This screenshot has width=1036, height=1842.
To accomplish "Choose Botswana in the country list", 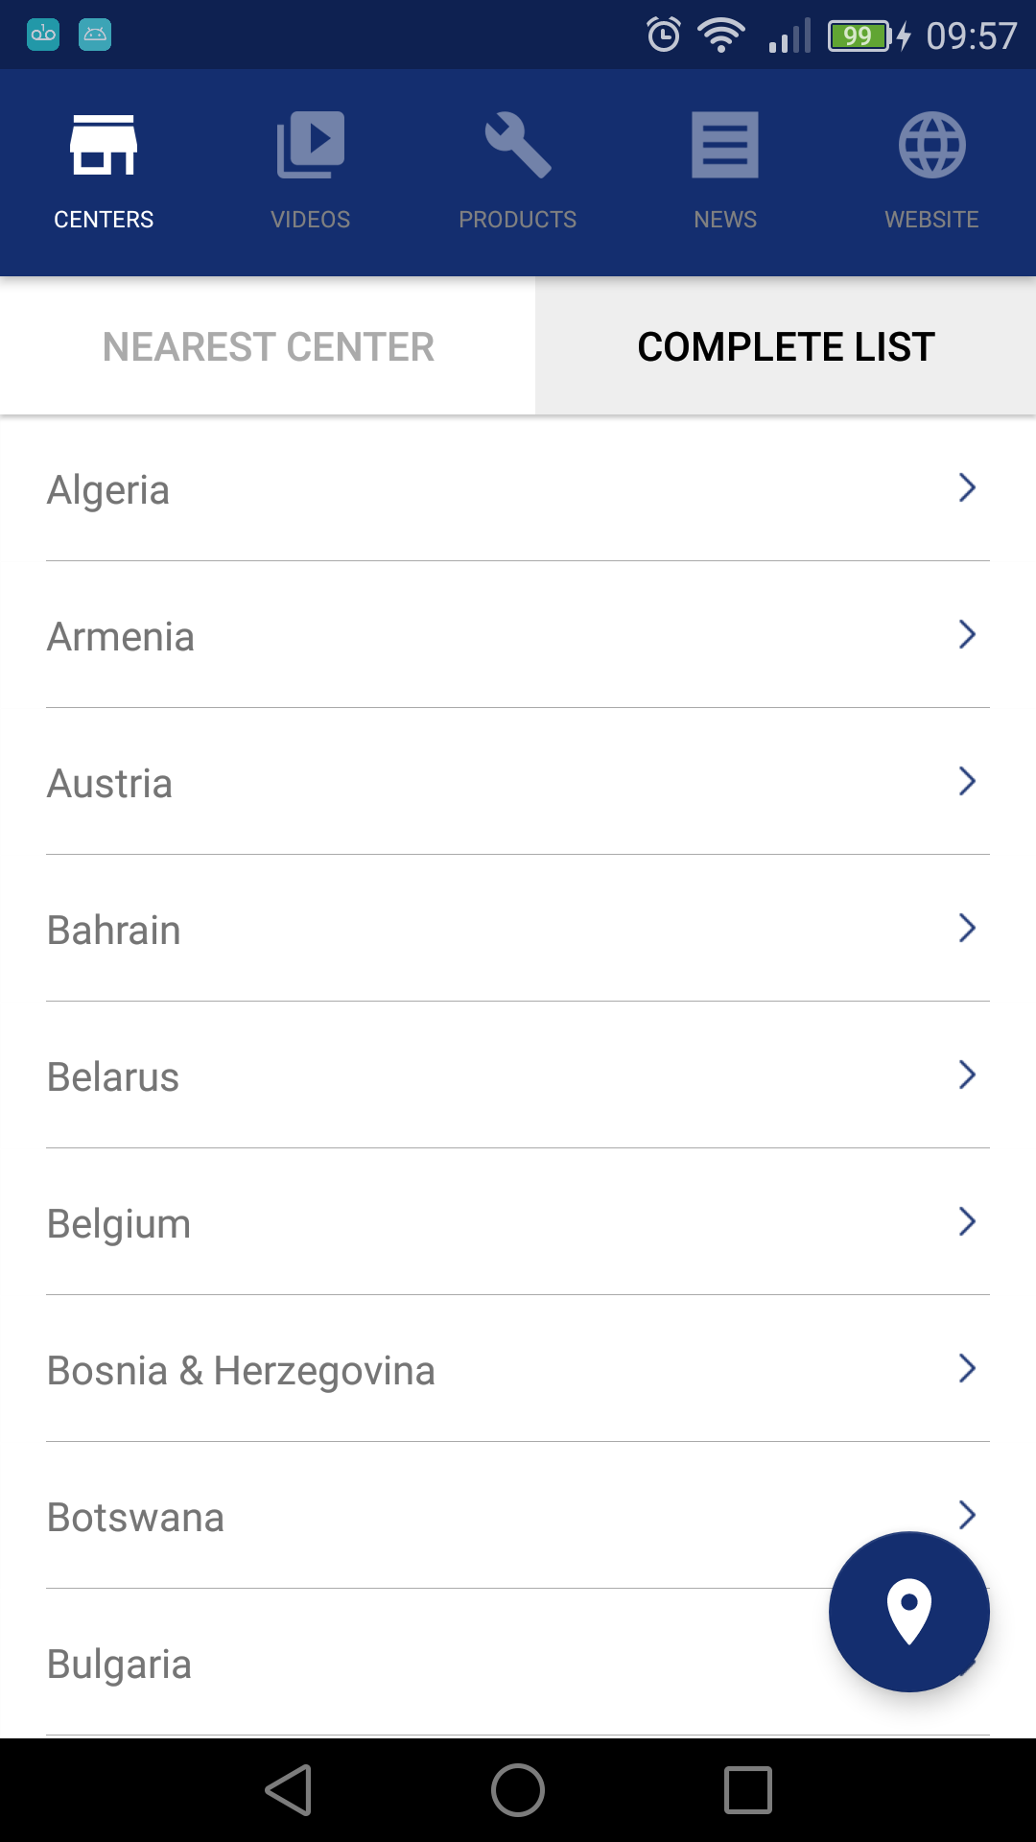I will 518,1516.
